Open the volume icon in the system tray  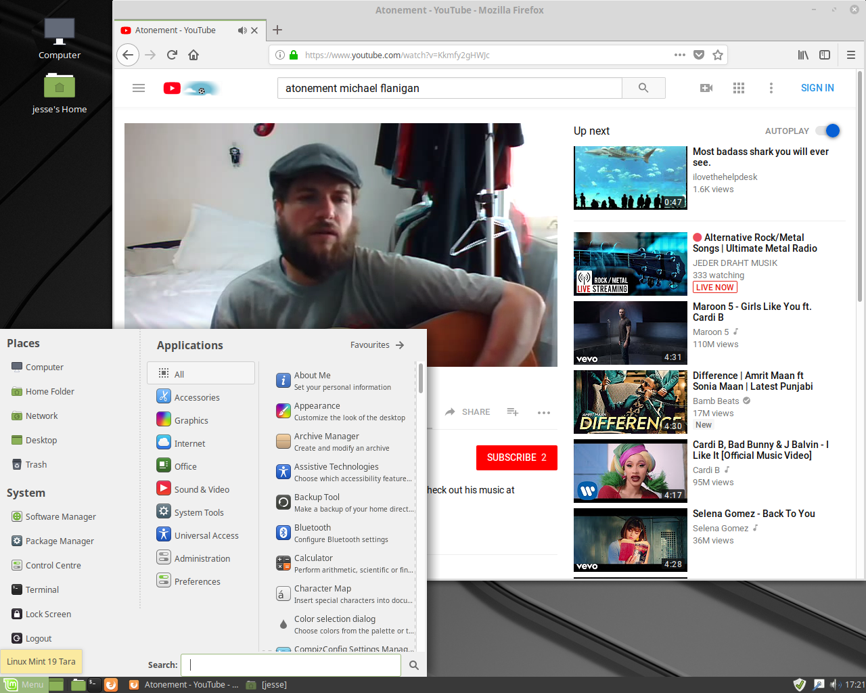coord(836,684)
